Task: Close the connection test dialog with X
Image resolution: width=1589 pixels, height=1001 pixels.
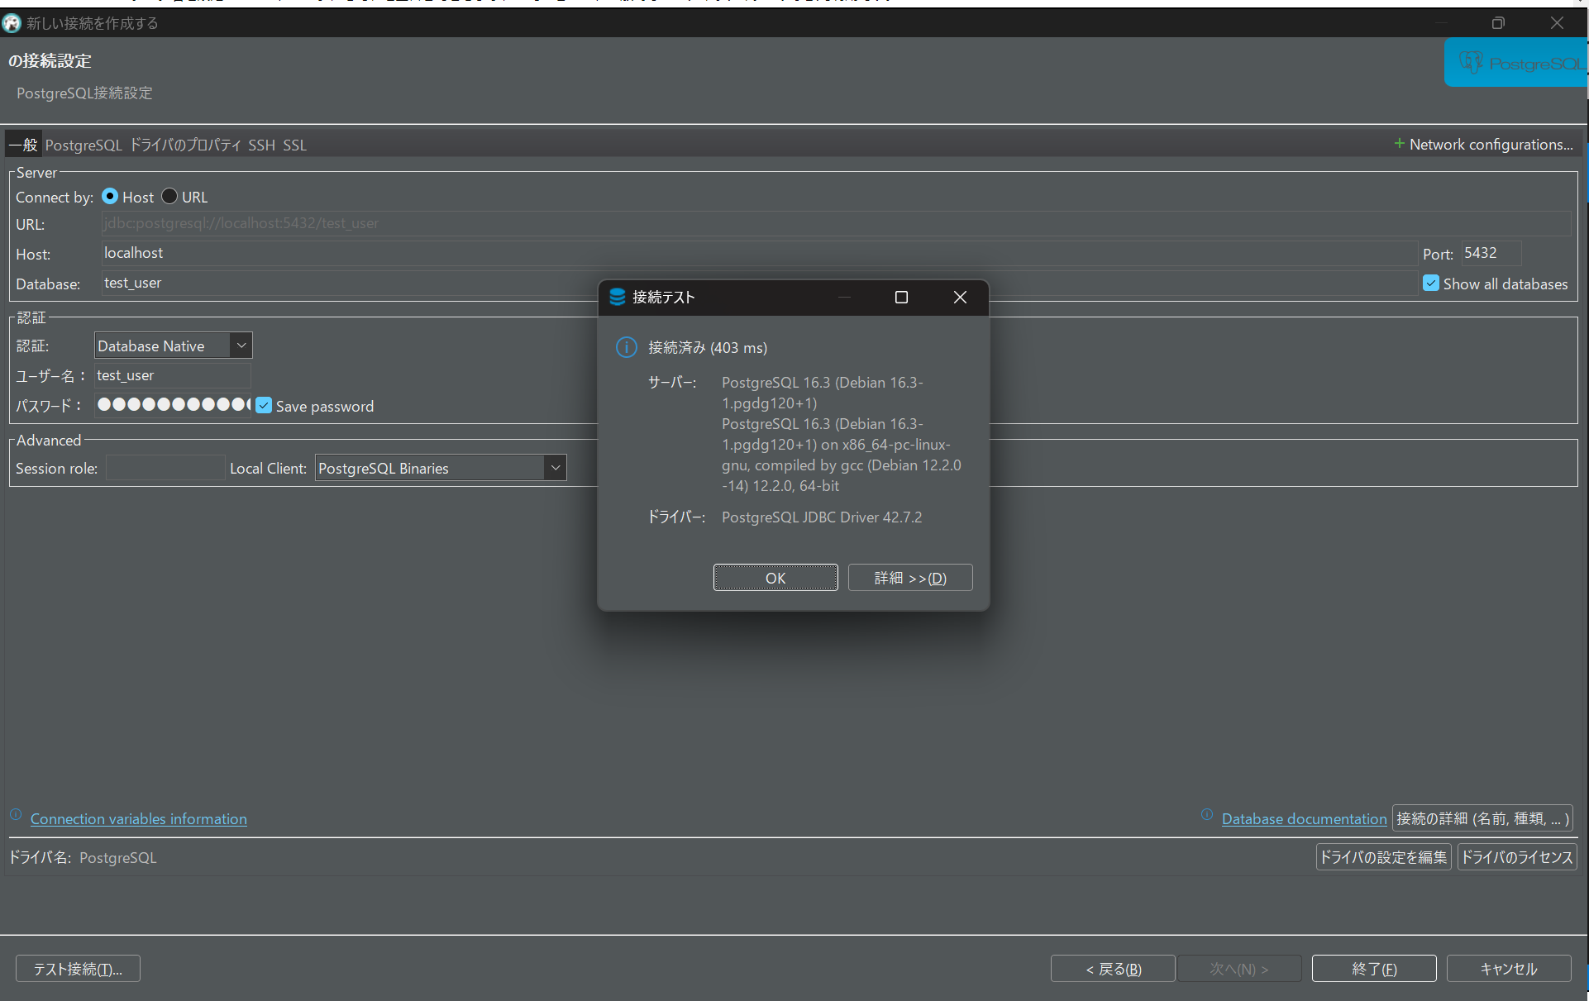Action: click(x=960, y=297)
